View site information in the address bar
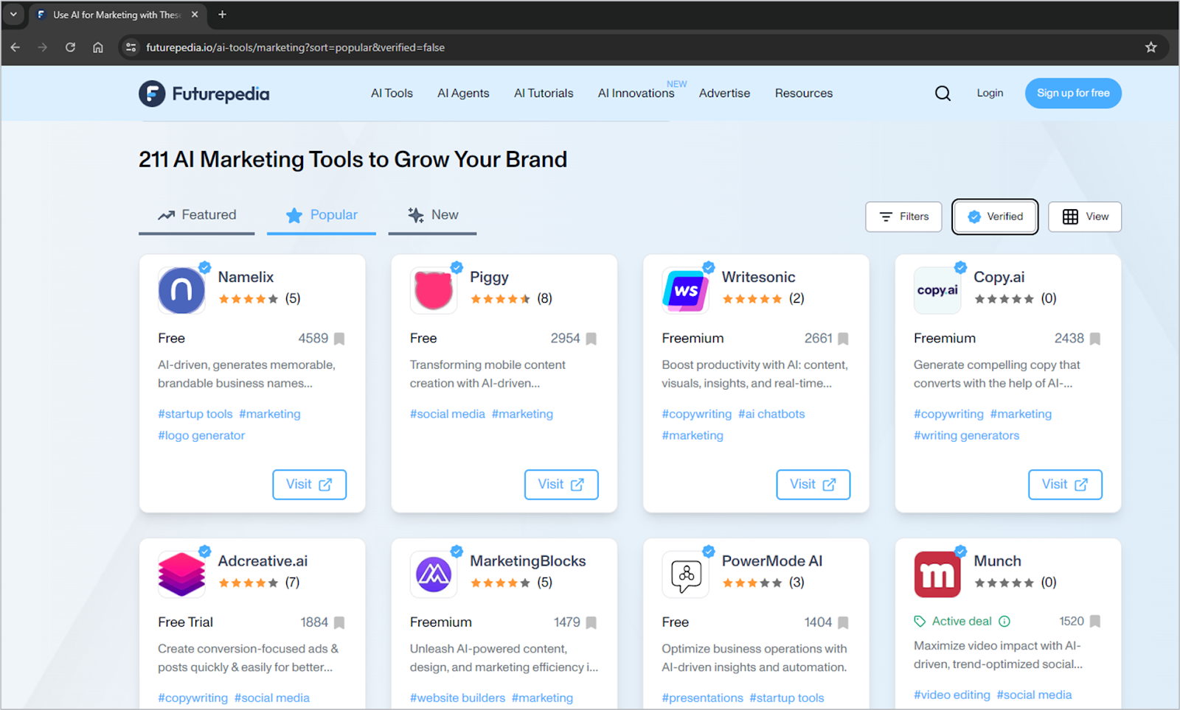Screen dimensions: 1180x710 131,47
